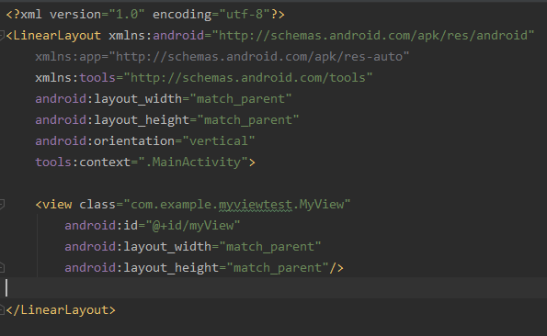Collapse the view element fold marker
This screenshot has width=547, height=336.
click(x=2, y=205)
